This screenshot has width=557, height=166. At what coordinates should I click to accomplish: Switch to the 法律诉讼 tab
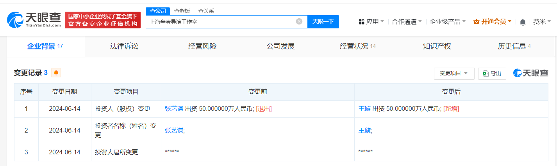(124, 46)
